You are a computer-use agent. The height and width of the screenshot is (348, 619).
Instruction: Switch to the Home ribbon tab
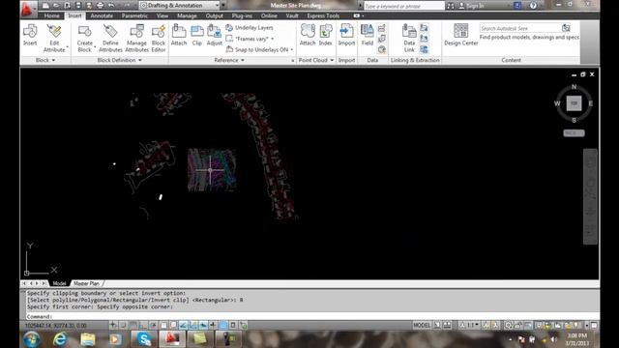click(51, 15)
